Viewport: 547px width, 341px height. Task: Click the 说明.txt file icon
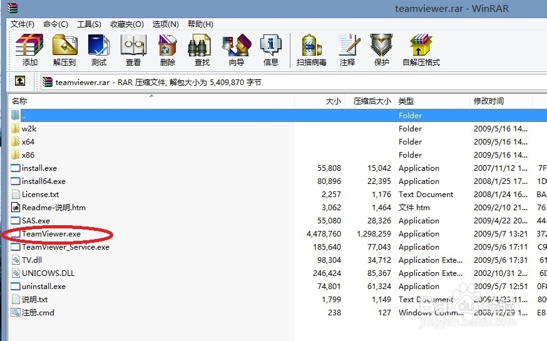[x=16, y=299]
